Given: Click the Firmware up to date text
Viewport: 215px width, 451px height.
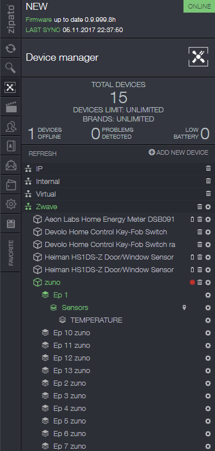Looking at the screenshot, I should [x=71, y=19].
